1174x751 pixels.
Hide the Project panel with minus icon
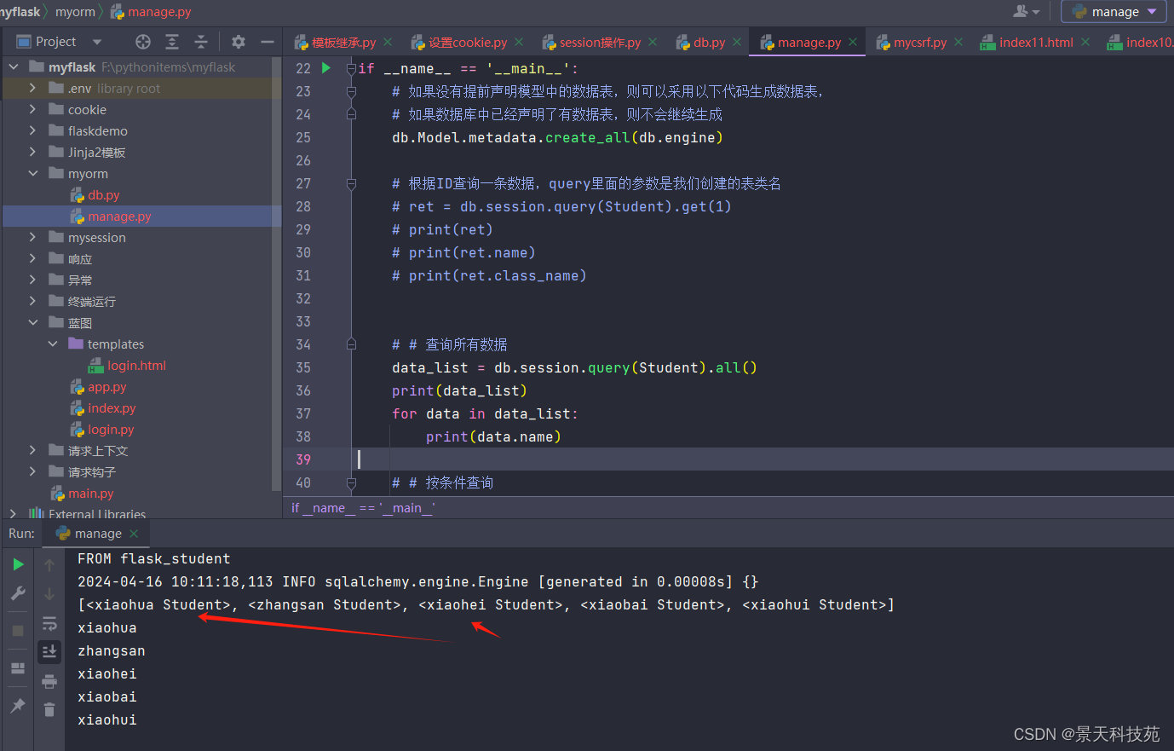268,42
